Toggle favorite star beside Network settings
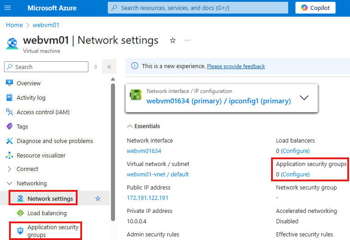 point(98,198)
